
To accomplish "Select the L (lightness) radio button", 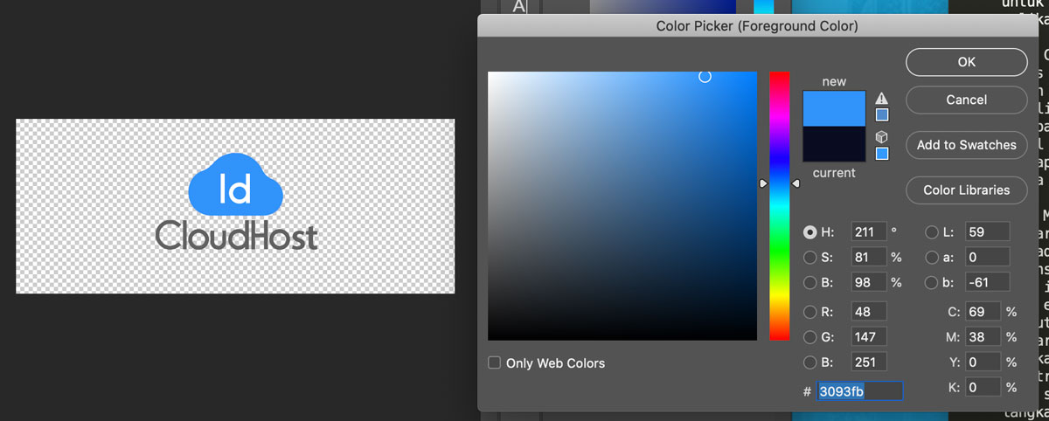I will click(x=933, y=232).
